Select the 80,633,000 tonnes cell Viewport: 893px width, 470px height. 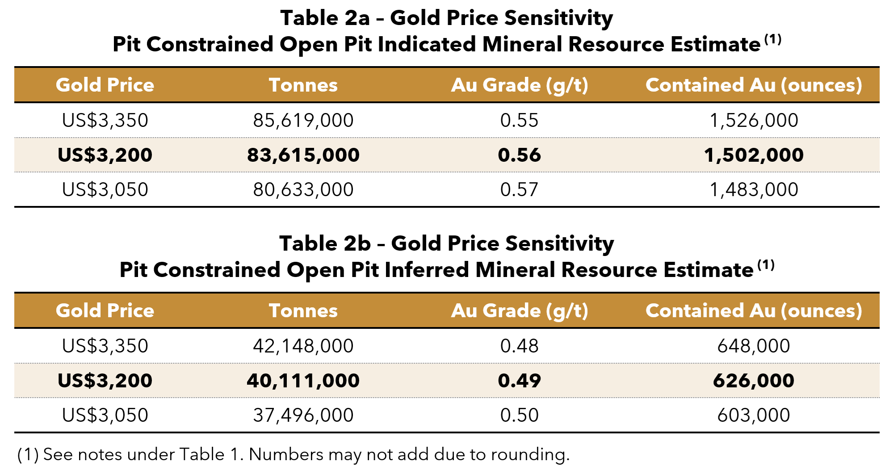pos(303,189)
